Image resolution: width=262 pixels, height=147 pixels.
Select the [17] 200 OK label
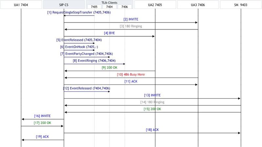tap(42, 123)
